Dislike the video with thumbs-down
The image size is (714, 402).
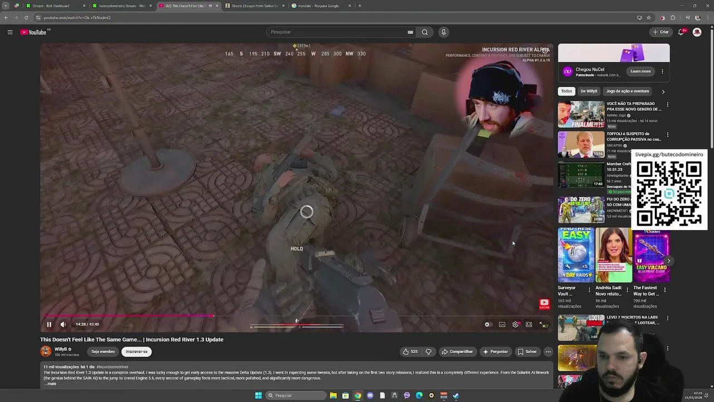click(x=428, y=352)
